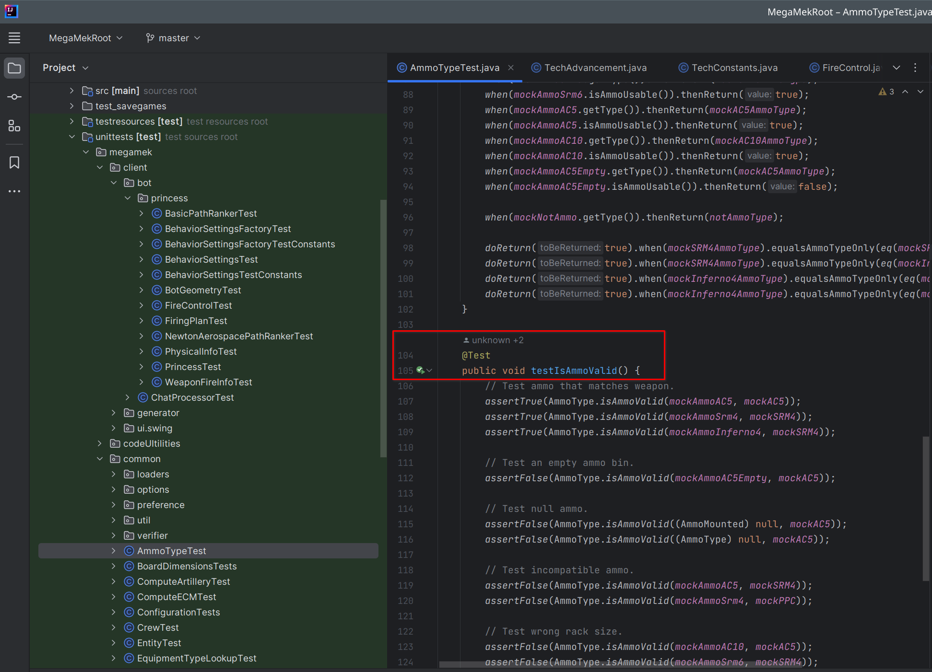Open the Bookmarks tool window
The height and width of the screenshot is (672, 932).
14,162
